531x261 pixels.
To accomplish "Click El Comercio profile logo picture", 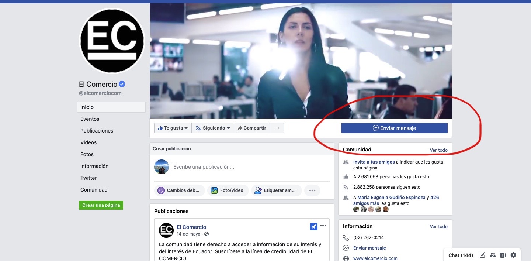I will [x=112, y=41].
